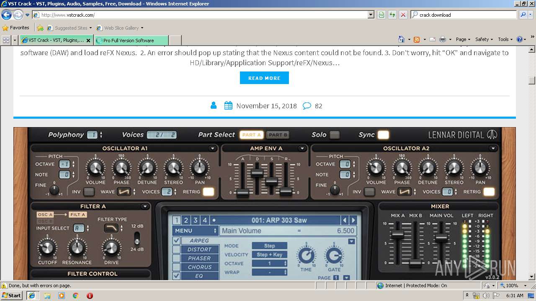
Task: Open a new blank tab
Action: pyautogui.click(x=175, y=41)
